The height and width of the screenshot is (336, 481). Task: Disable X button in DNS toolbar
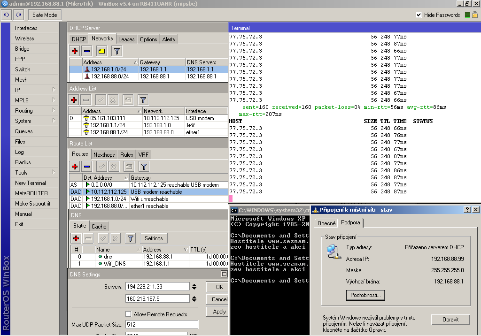coord(116,238)
